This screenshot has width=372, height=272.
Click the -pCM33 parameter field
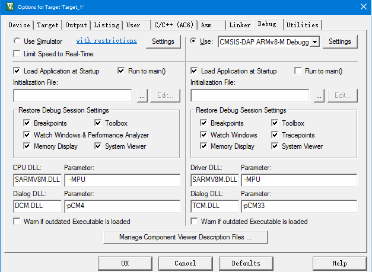(299, 206)
